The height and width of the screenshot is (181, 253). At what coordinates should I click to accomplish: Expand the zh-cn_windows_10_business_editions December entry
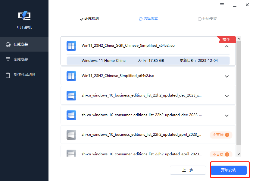point(227,96)
